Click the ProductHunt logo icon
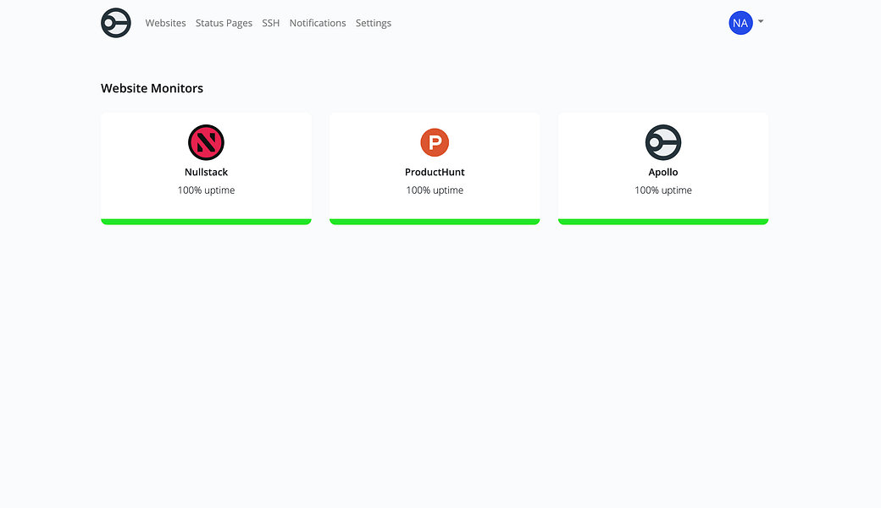881x508 pixels. (x=435, y=142)
